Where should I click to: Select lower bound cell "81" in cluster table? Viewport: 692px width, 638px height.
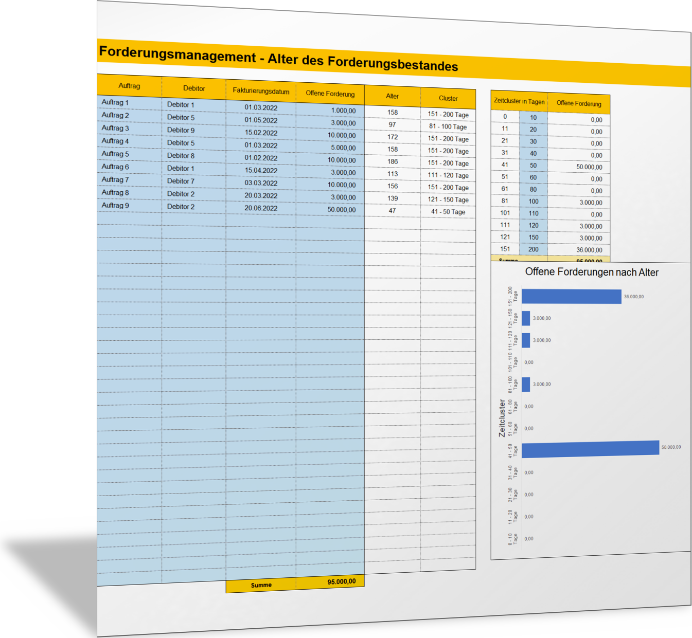tap(505, 201)
